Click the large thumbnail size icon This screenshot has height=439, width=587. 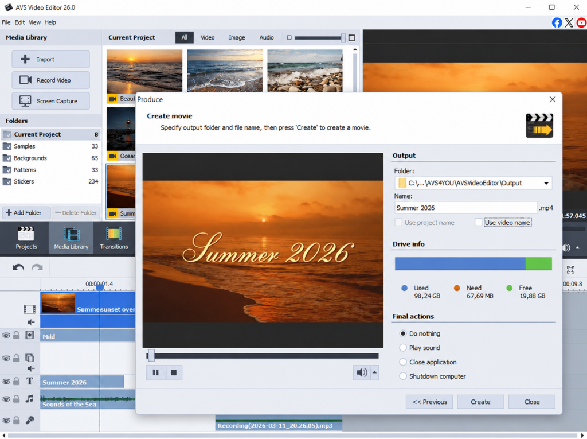coord(351,37)
